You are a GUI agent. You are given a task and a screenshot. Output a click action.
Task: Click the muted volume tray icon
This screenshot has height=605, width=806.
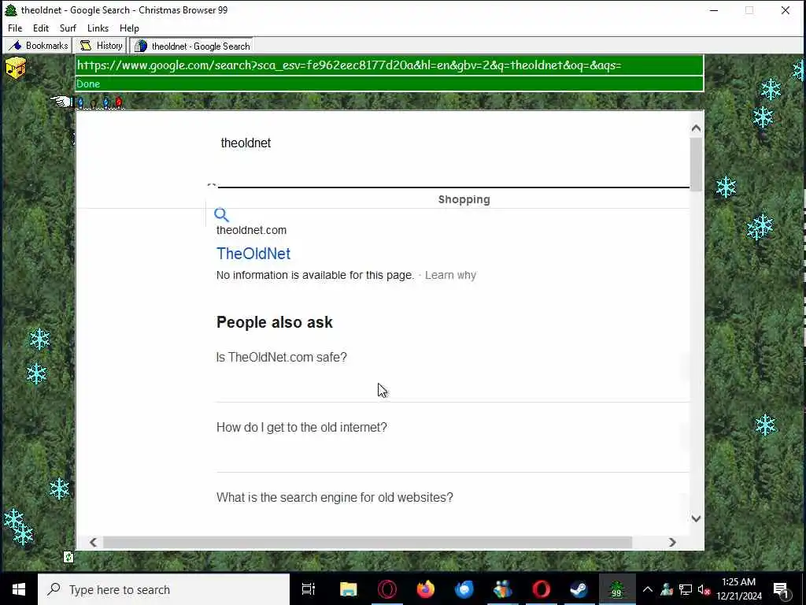click(x=704, y=589)
